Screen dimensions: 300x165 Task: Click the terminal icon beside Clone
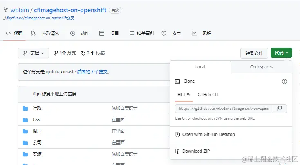[x=177, y=81]
